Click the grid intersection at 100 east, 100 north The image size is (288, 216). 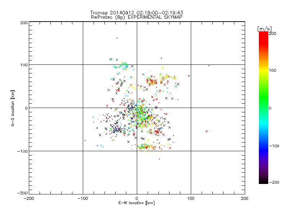191,65
